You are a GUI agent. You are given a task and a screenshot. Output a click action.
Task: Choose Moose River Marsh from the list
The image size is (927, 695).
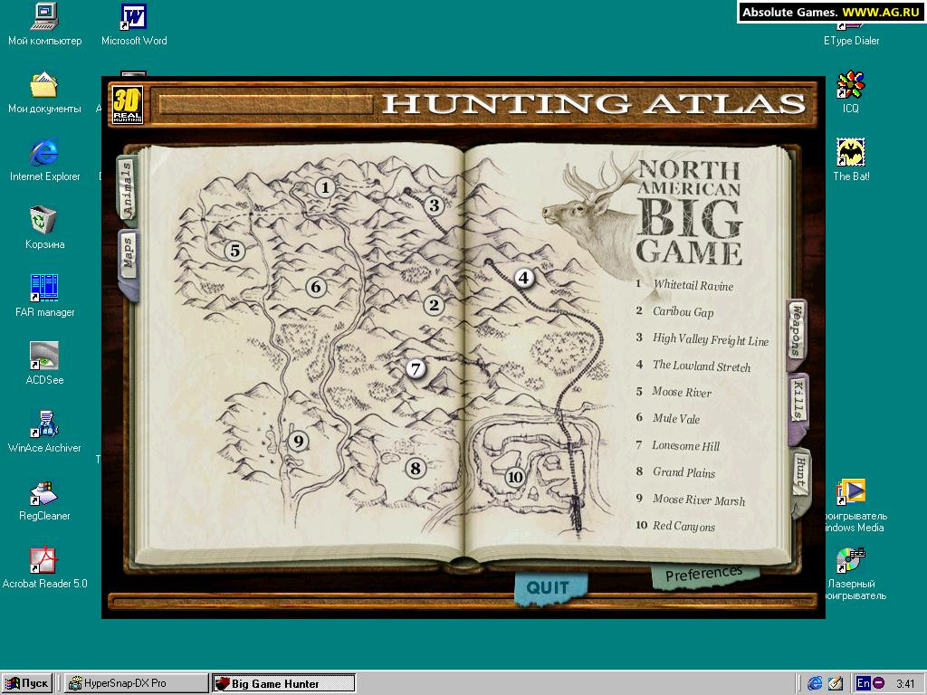point(699,500)
